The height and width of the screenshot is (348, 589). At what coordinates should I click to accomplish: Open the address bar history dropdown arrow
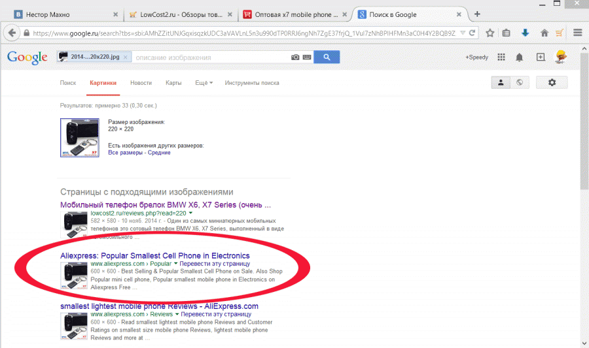[x=463, y=33]
